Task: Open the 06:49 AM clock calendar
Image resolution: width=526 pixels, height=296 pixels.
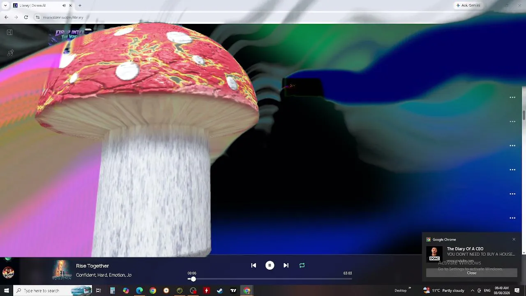Action: pyautogui.click(x=502, y=291)
